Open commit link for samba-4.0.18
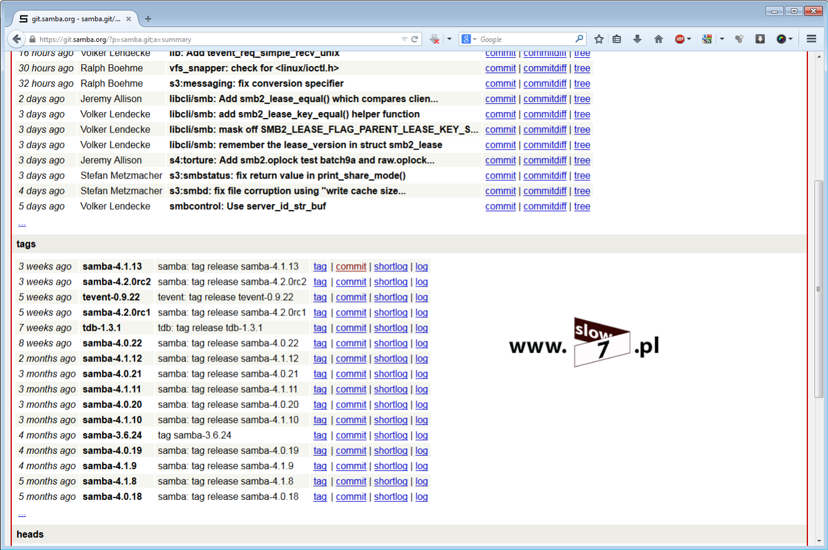 pos(351,496)
